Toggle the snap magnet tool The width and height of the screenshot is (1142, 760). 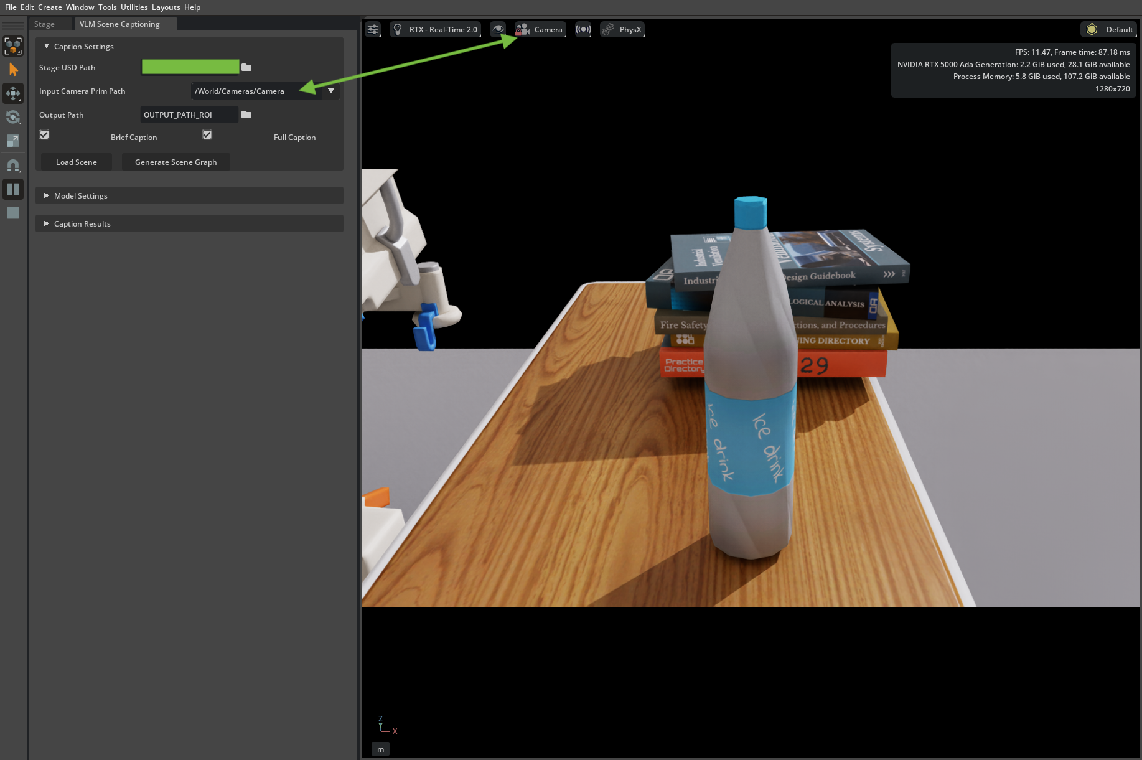coord(13,165)
